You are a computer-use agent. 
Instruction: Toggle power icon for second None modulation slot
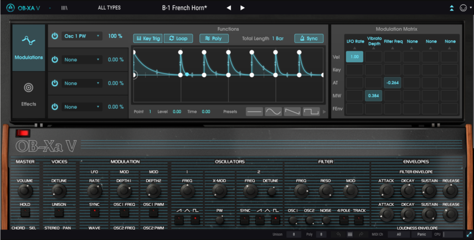(55, 60)
